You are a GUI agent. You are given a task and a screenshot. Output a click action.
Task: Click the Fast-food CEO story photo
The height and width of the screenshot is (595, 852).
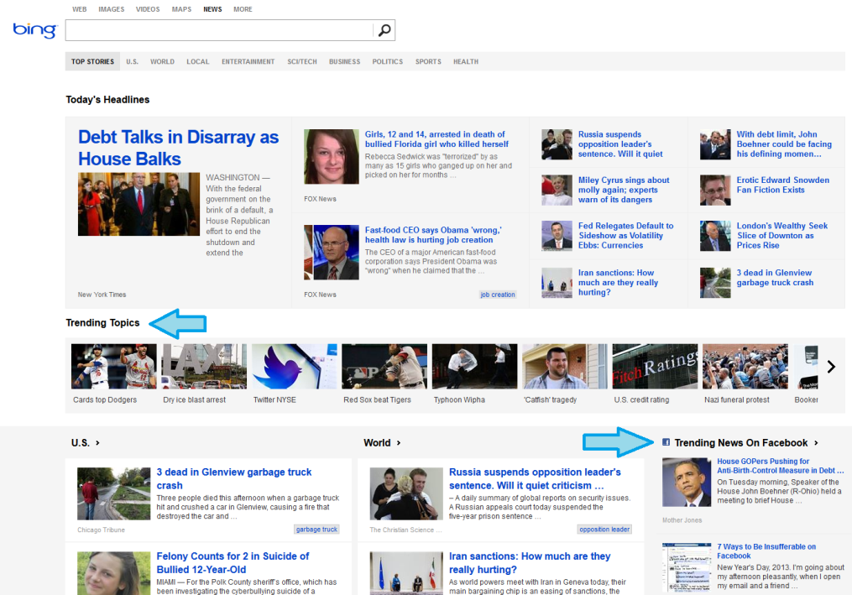(x=332, y=252)
